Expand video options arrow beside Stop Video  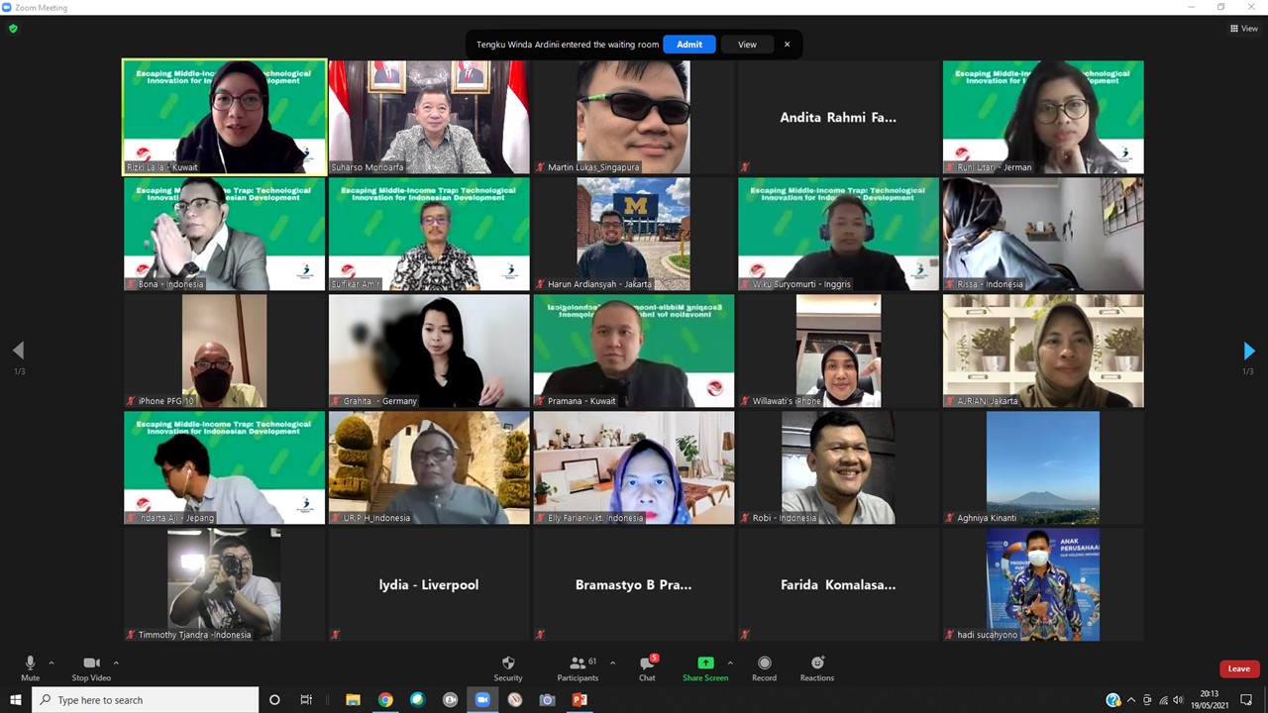116,662
